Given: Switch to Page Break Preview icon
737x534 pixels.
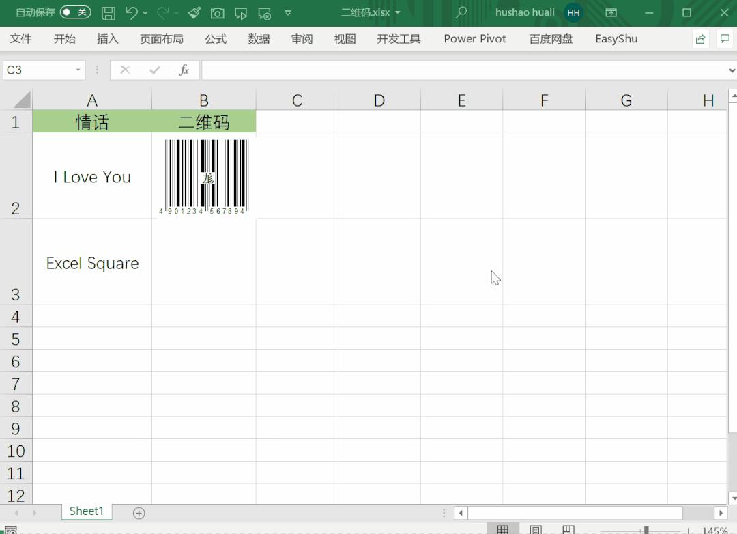Looking at the screenshot, I should pos(568,529).
